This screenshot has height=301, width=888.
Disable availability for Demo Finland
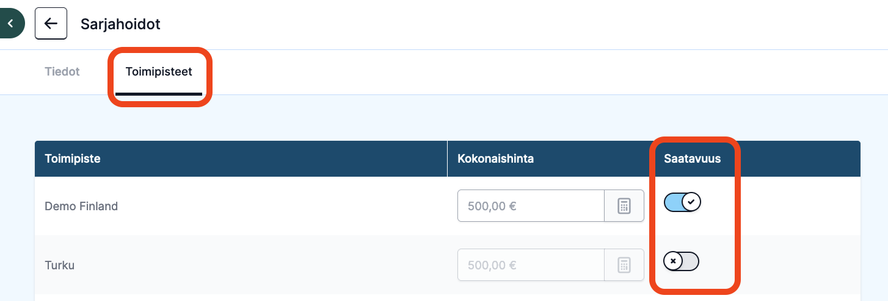682,202
